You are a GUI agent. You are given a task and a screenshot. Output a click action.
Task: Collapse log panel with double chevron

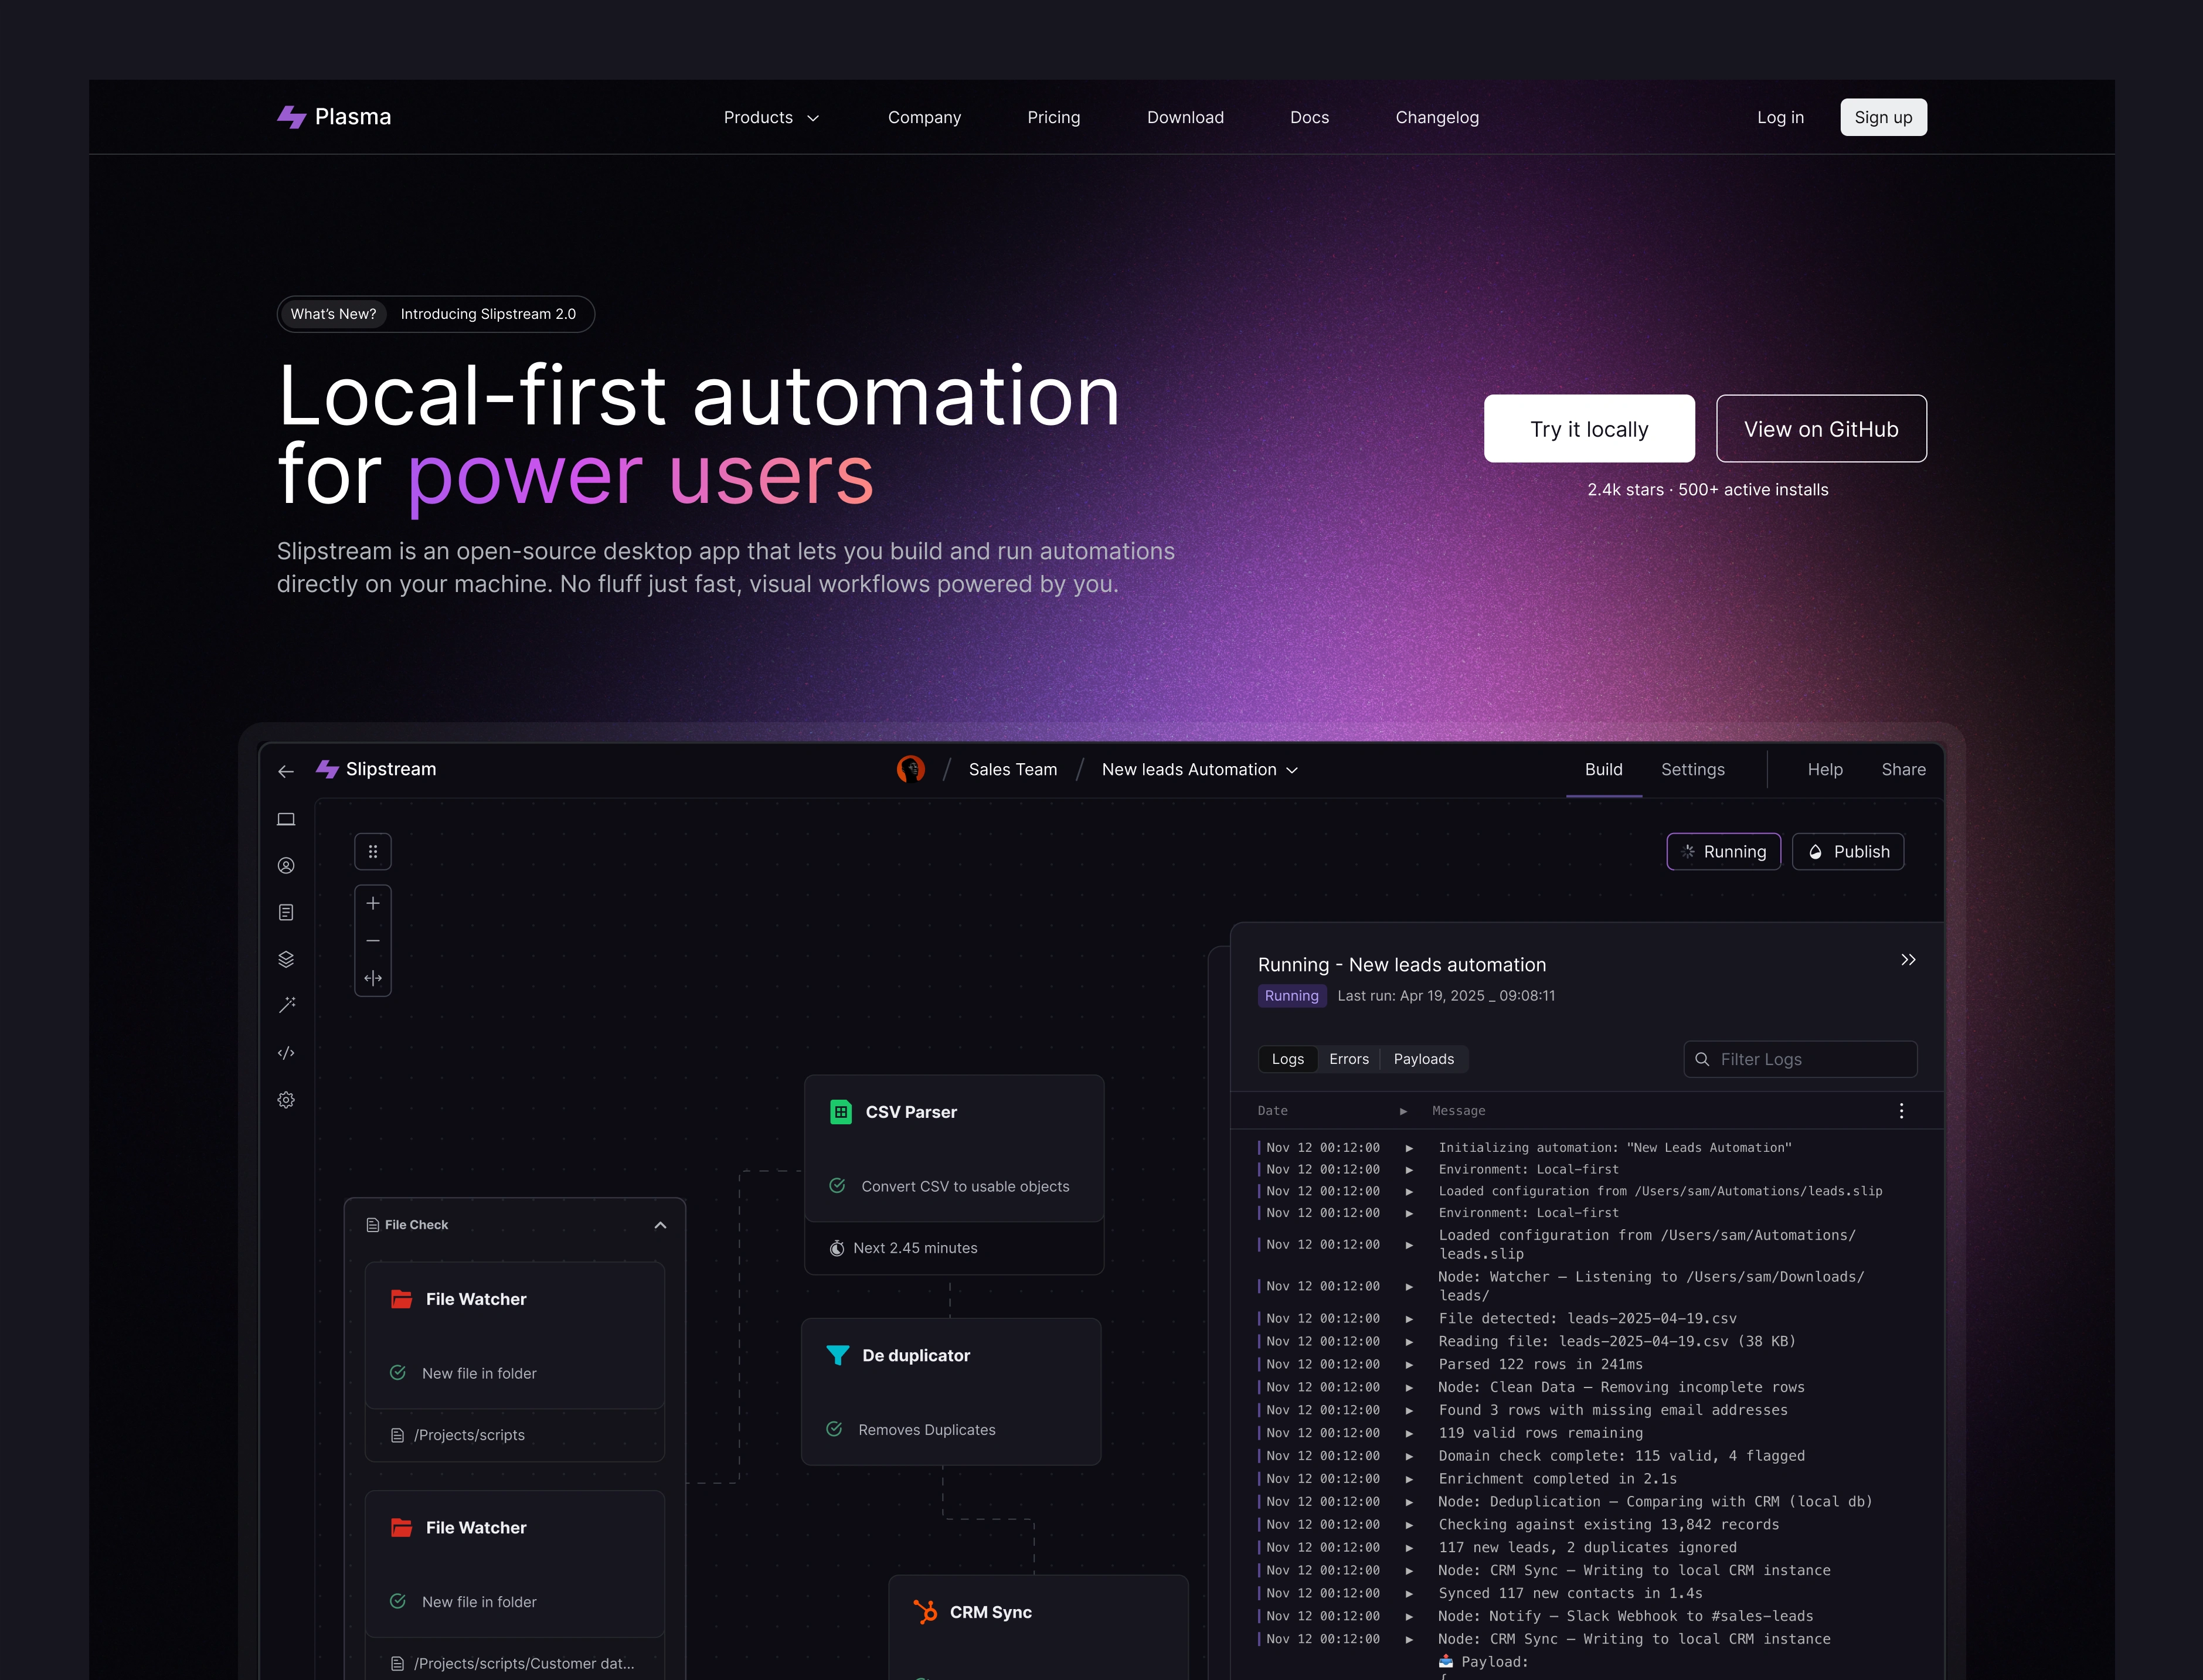[1908, 960]
